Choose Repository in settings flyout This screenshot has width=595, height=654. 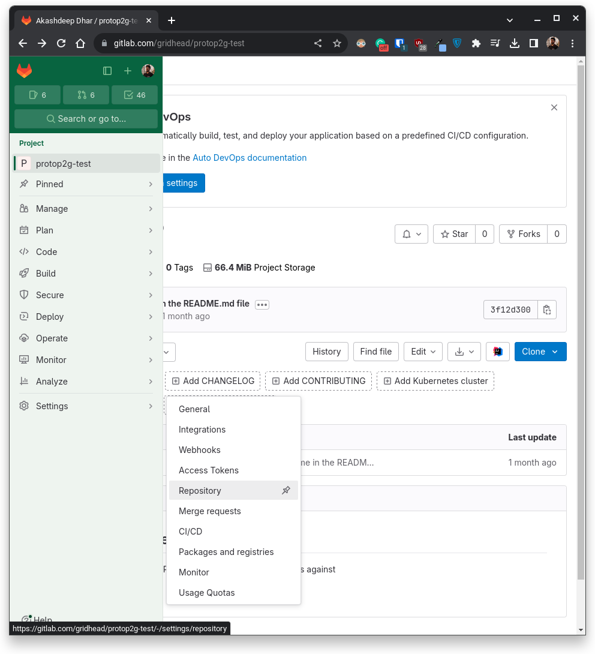[x=233, y=491]
